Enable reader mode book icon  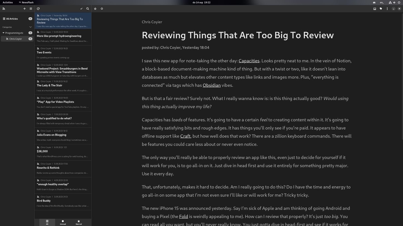click(x=375, y=9)
